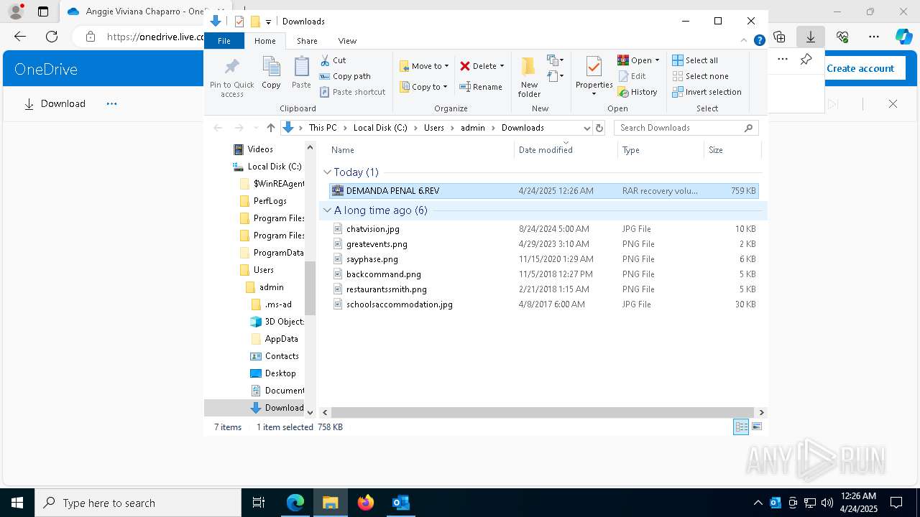Click Local Disk (C:) in address breadcrumb

tap(379, 128)
